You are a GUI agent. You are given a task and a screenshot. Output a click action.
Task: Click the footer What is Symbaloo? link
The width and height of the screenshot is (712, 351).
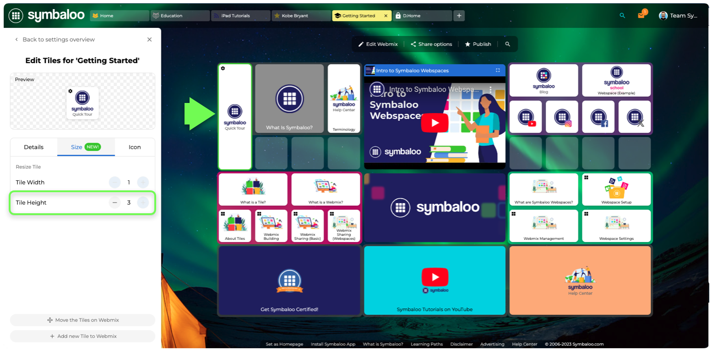point(383,344)
